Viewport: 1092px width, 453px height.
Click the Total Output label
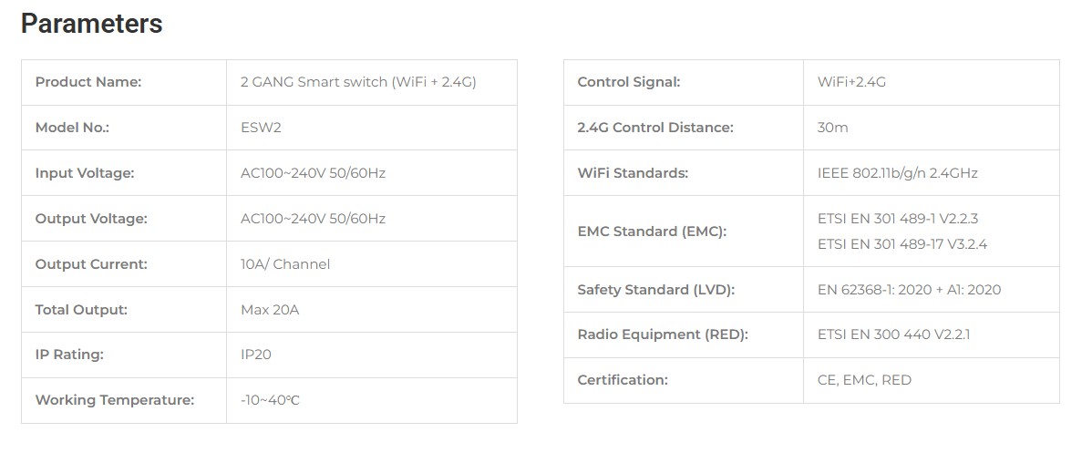coord(81,310)
